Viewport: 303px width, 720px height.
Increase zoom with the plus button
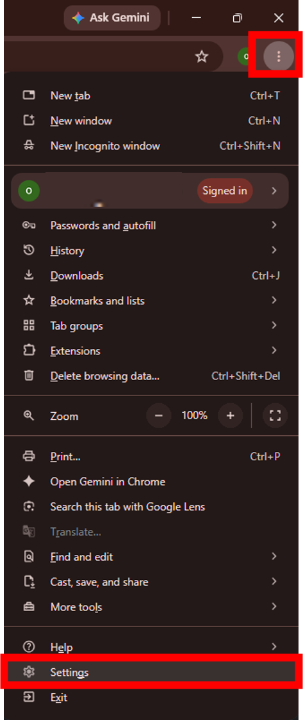231,416
